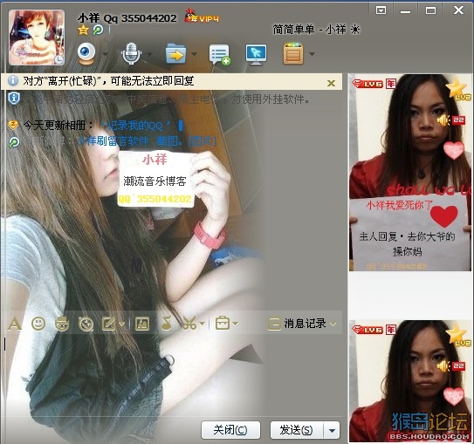Open the font settings letter A icon
Viewport: 474px width, 444px height.
(x=14, y=324)
